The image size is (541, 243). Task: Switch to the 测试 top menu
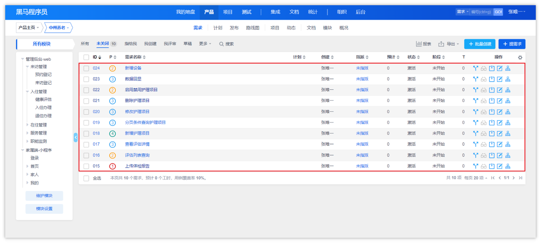pyautogui.click(x=246, y=12)
